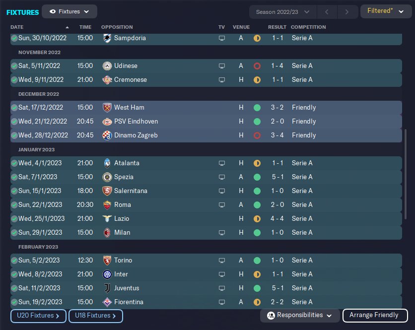
Task: Open the Season 2022/23 selector
Action: [x=282, y=11]
